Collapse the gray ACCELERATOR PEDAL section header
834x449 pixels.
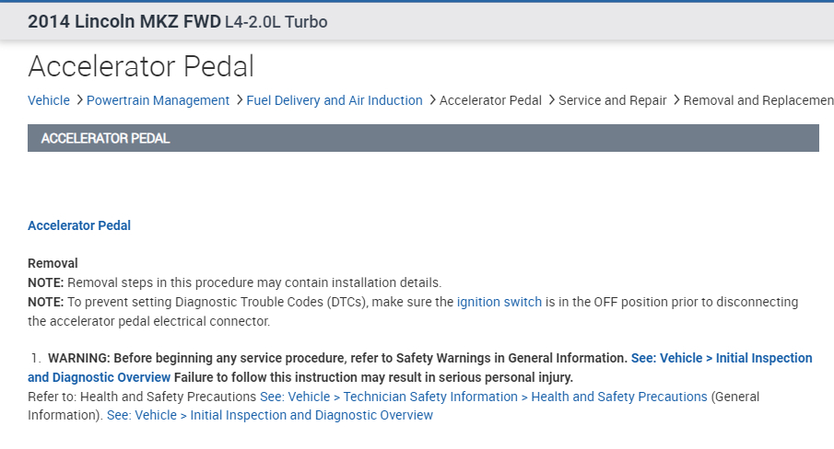pos(423,138)
